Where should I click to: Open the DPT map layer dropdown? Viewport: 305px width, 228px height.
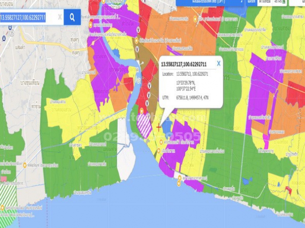pyautogui.click(x=210, y=3)
